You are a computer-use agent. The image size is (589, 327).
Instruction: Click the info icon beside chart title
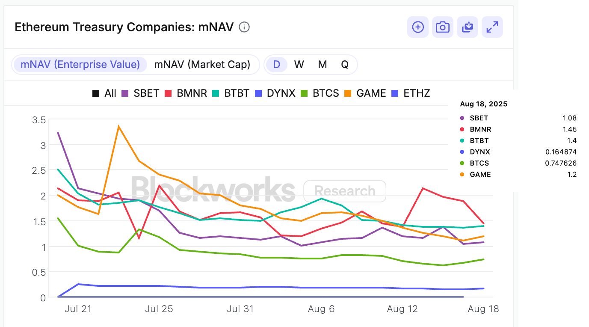point(244,27)
